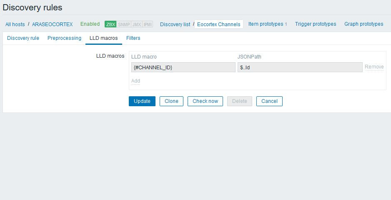
Task: Select the LLD macros tab
Action: 104,38
